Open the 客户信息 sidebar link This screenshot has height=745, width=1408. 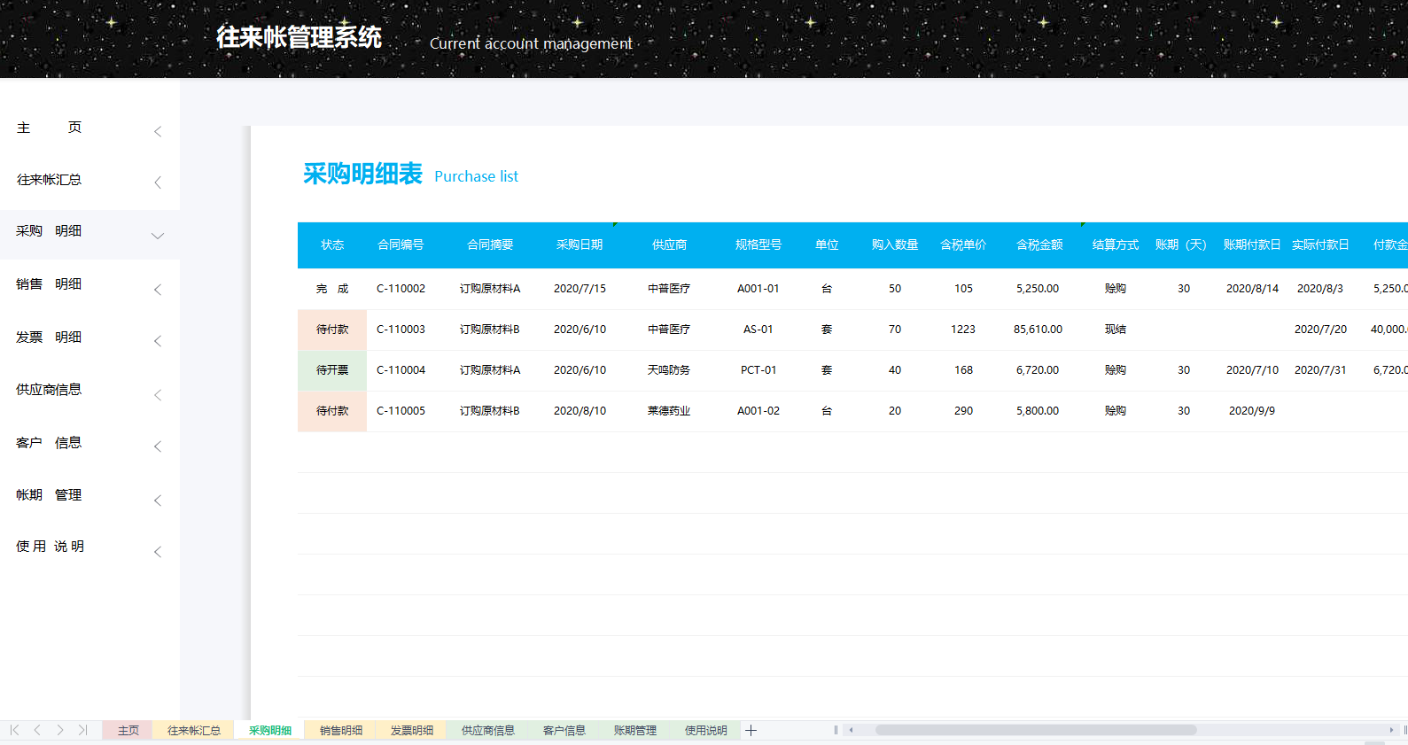click(x=50, y=443)
